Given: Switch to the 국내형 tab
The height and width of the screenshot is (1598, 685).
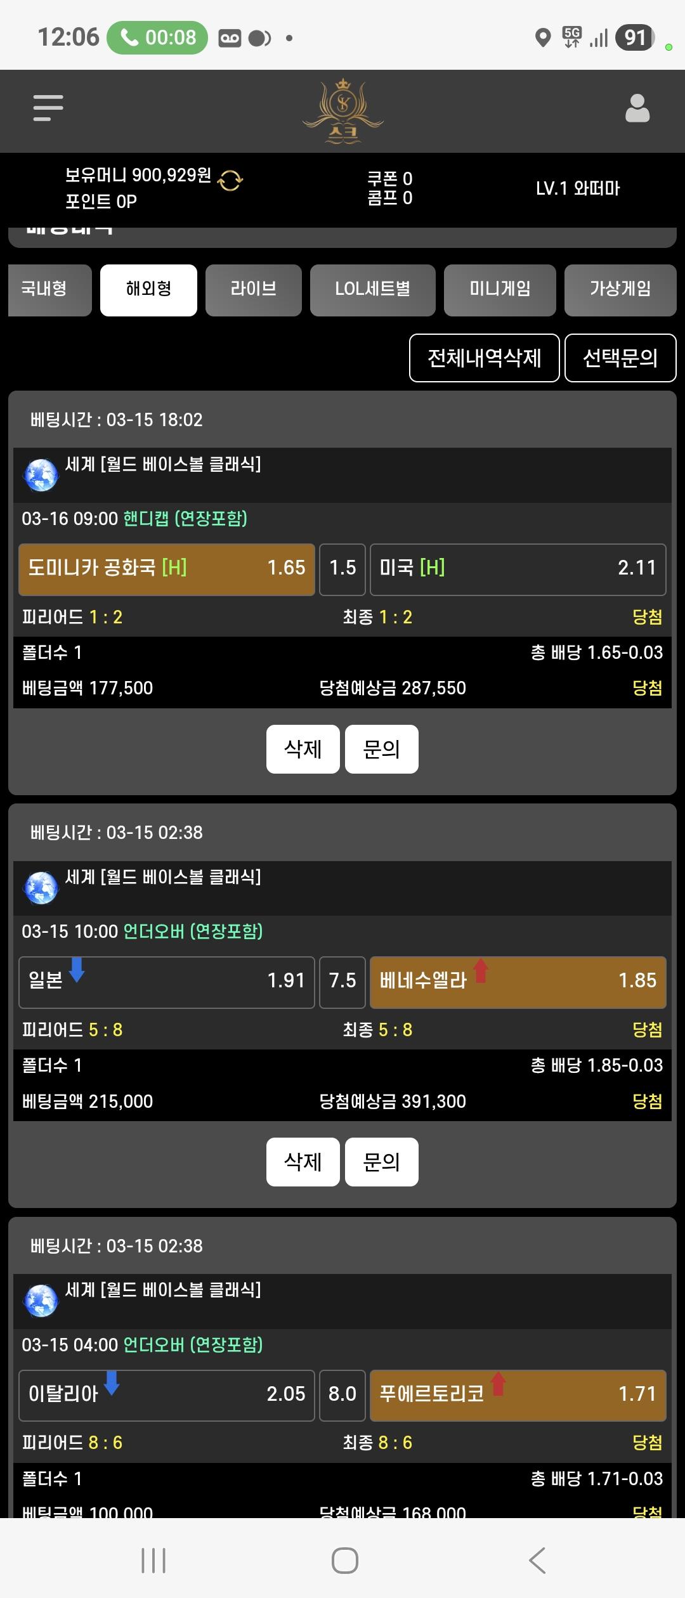Looking at the screenshot, I should tap(49, 290).
